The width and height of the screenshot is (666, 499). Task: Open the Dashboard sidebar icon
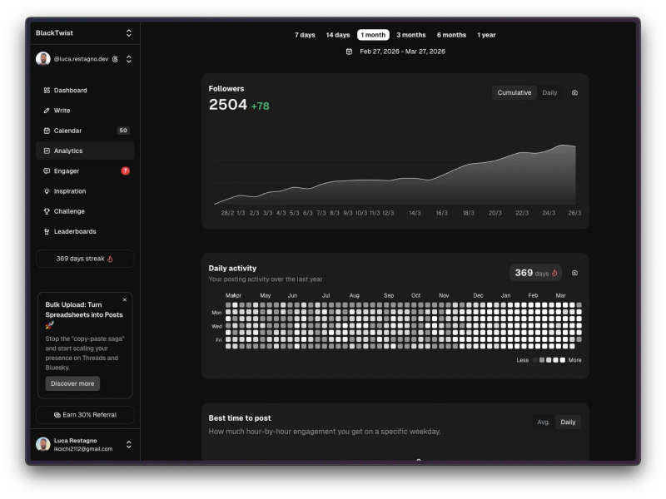(46, 90)
